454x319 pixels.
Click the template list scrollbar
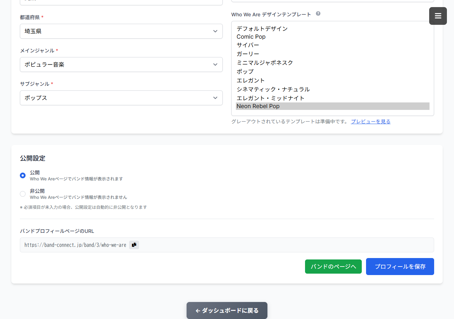pos(431,67)
